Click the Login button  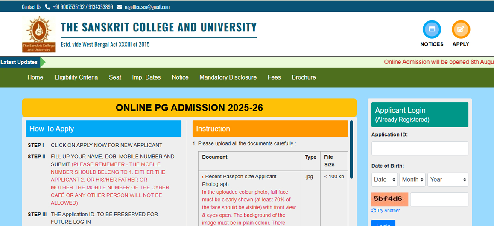383,223
